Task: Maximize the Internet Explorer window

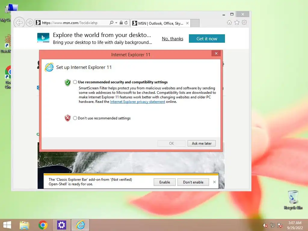Action: pos(232,14)
